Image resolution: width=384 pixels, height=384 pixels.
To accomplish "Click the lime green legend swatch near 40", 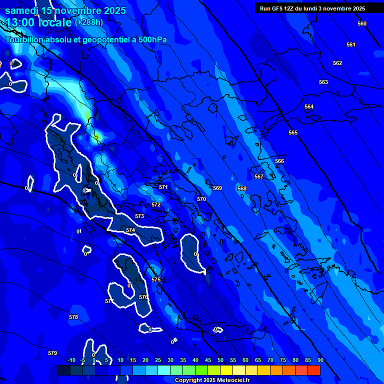I will (x=201, y=370).
